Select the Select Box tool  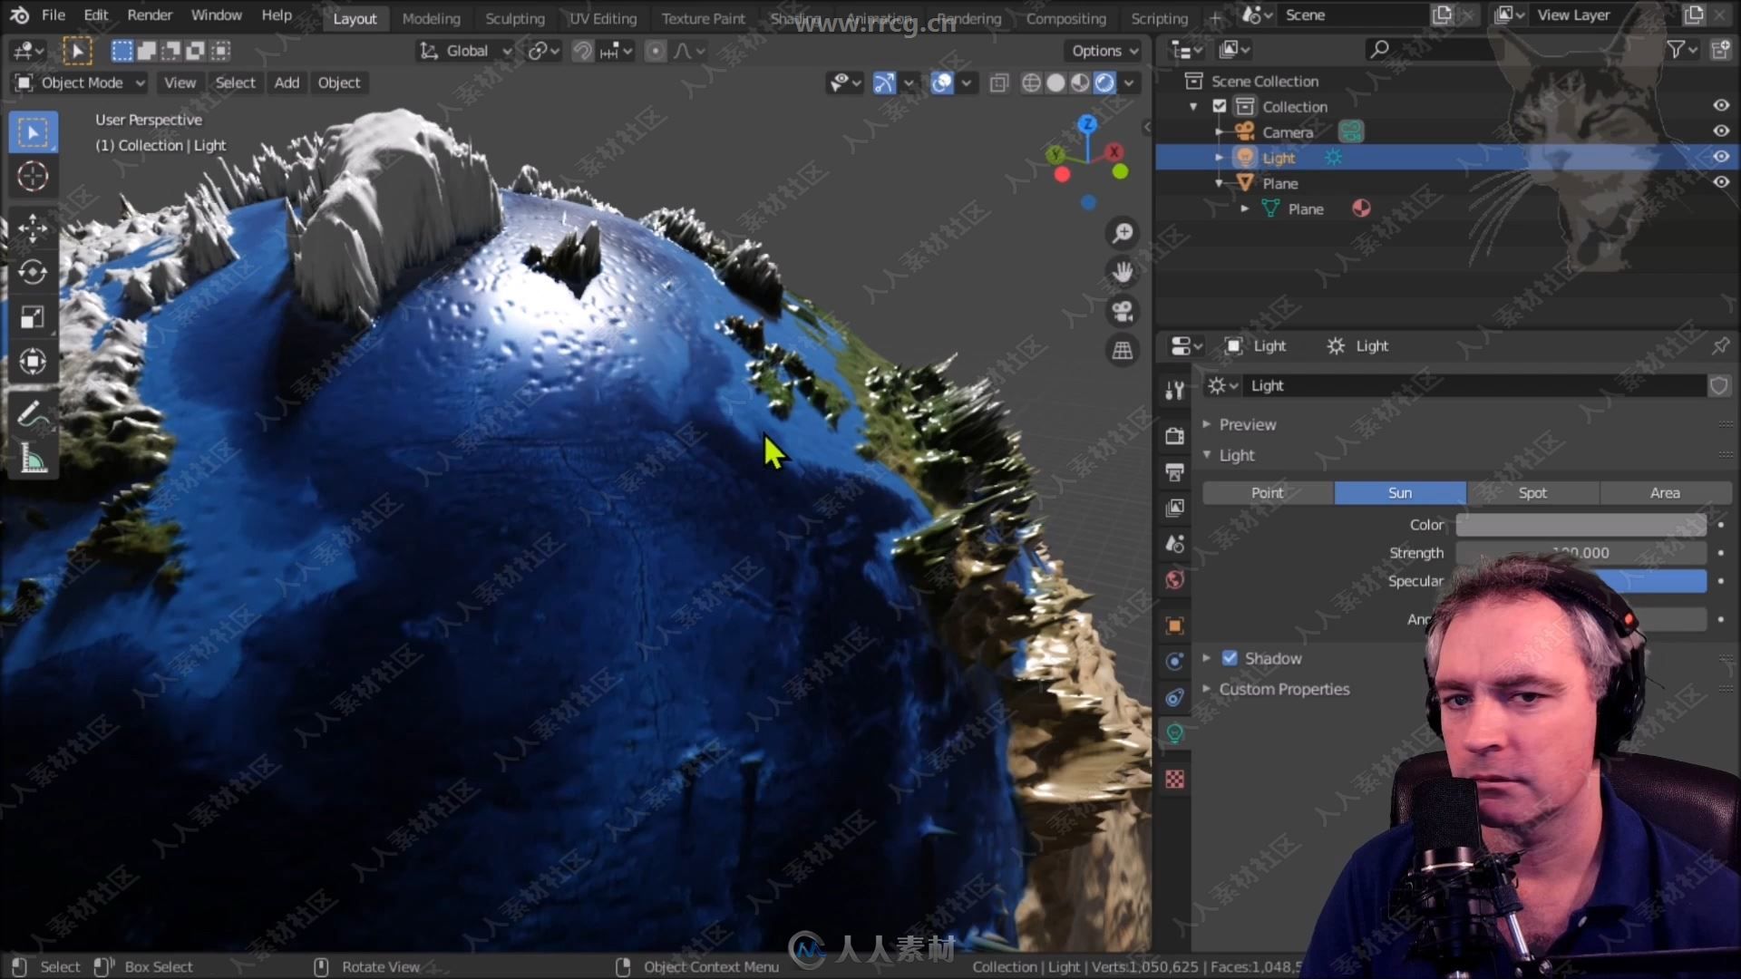[33, 133]
